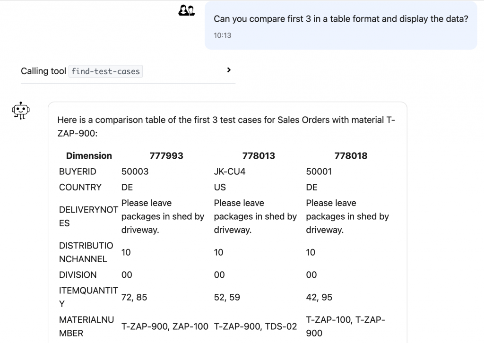Viewport: 484px width, 343px height.
Task: Click the BUYERID row label
Action: (x=78, y=171)
